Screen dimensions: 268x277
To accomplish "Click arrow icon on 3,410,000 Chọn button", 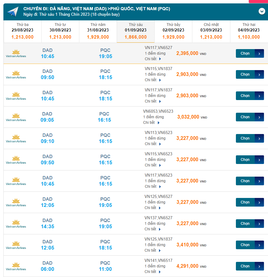I will pyautogui.click(x=259, y=245).
